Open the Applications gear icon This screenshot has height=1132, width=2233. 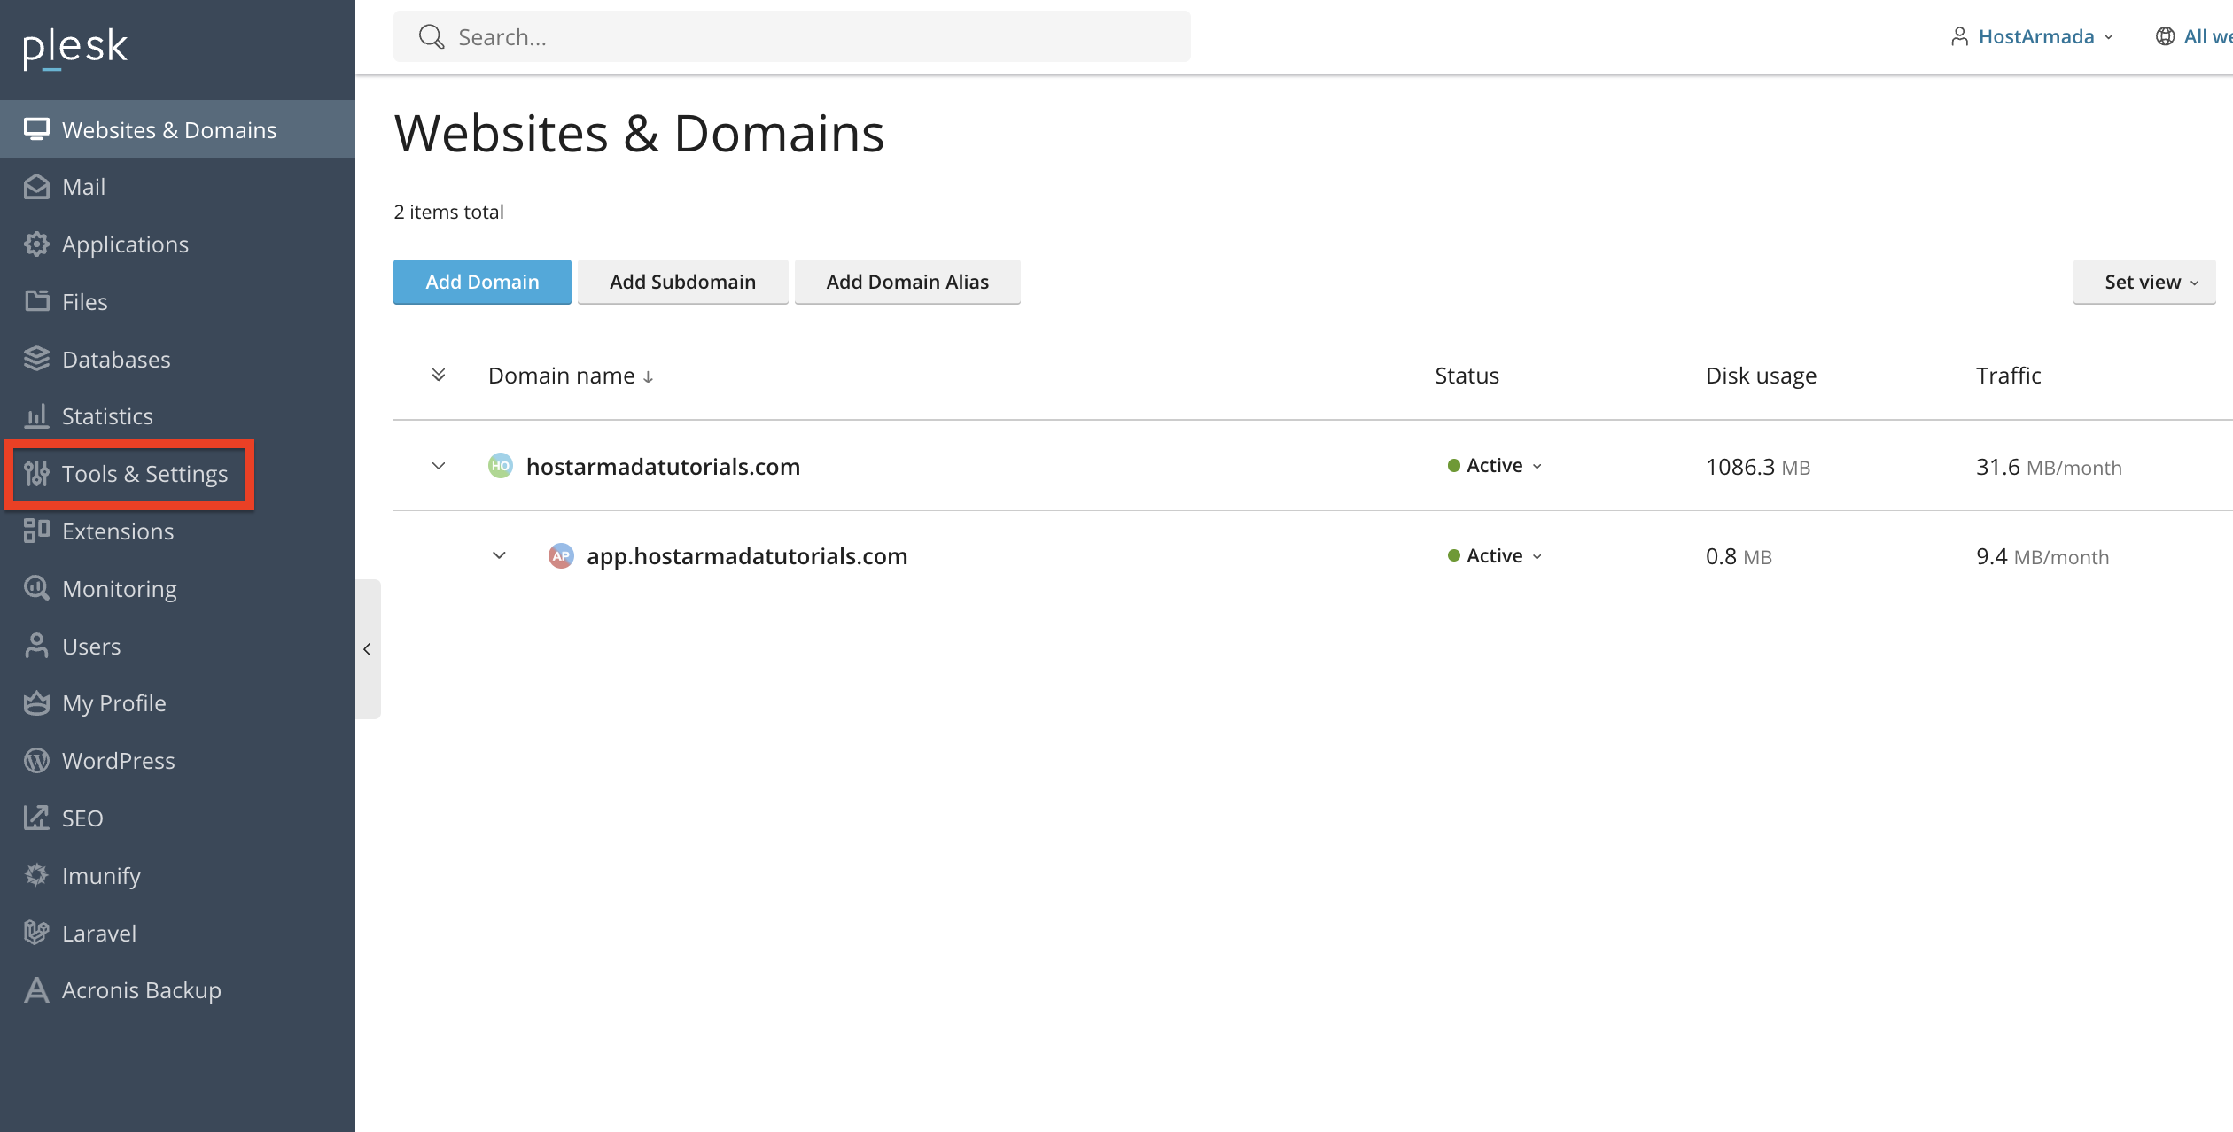click(x=36, y=244)
